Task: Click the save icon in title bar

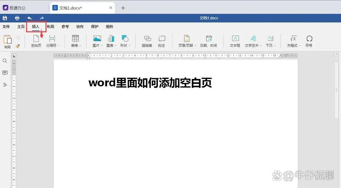Action: (x=5, y=18)
